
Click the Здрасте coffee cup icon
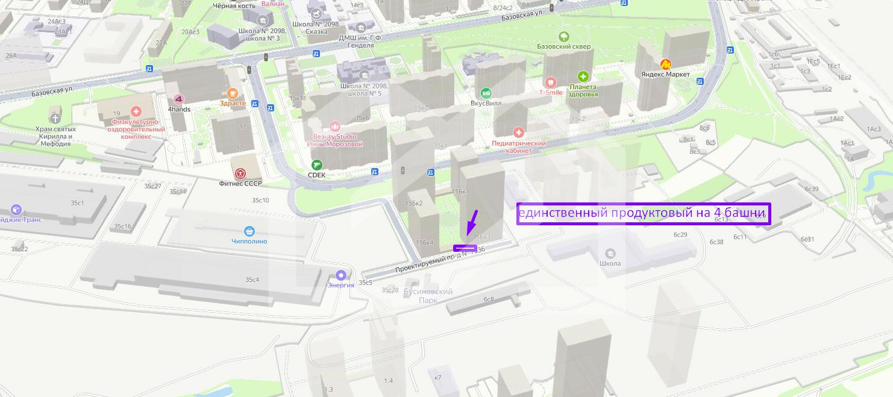pos(233,93)
